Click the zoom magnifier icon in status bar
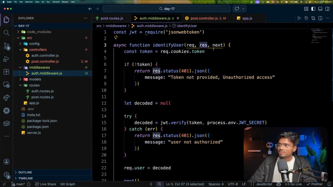 coord(160,184)
